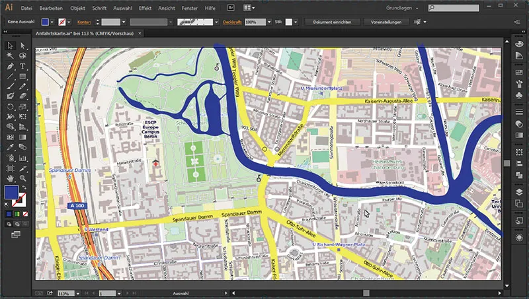Select the Perspective Grid tool

[x=22, y=127]
